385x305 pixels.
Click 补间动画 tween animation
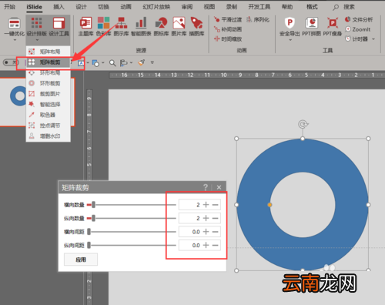click(x=228, y=29)
